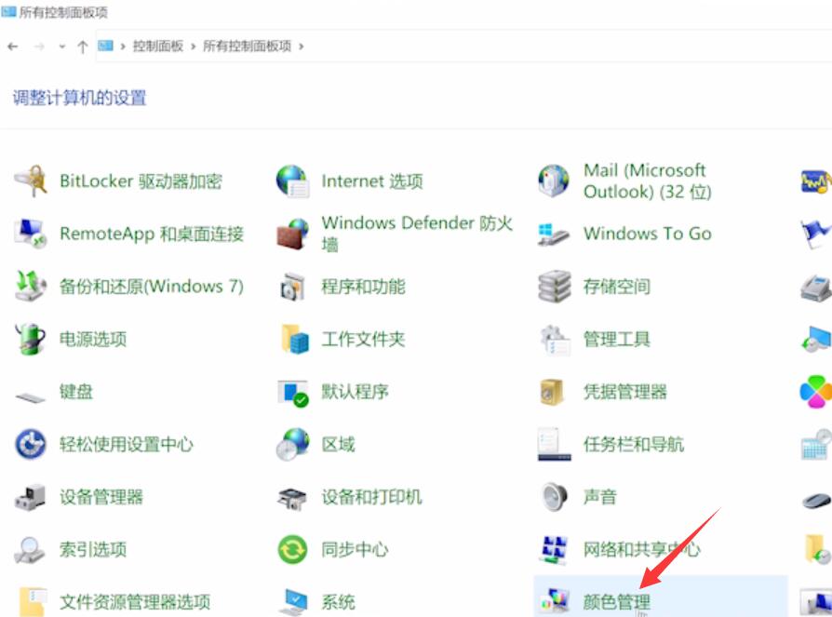Click the 默认程序 icon
The image size is (832, 617).
pos(293,393)
